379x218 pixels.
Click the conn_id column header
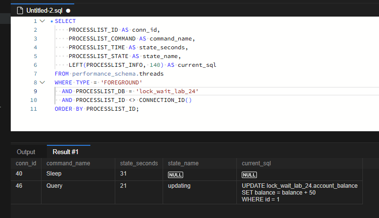pos(26,163)
